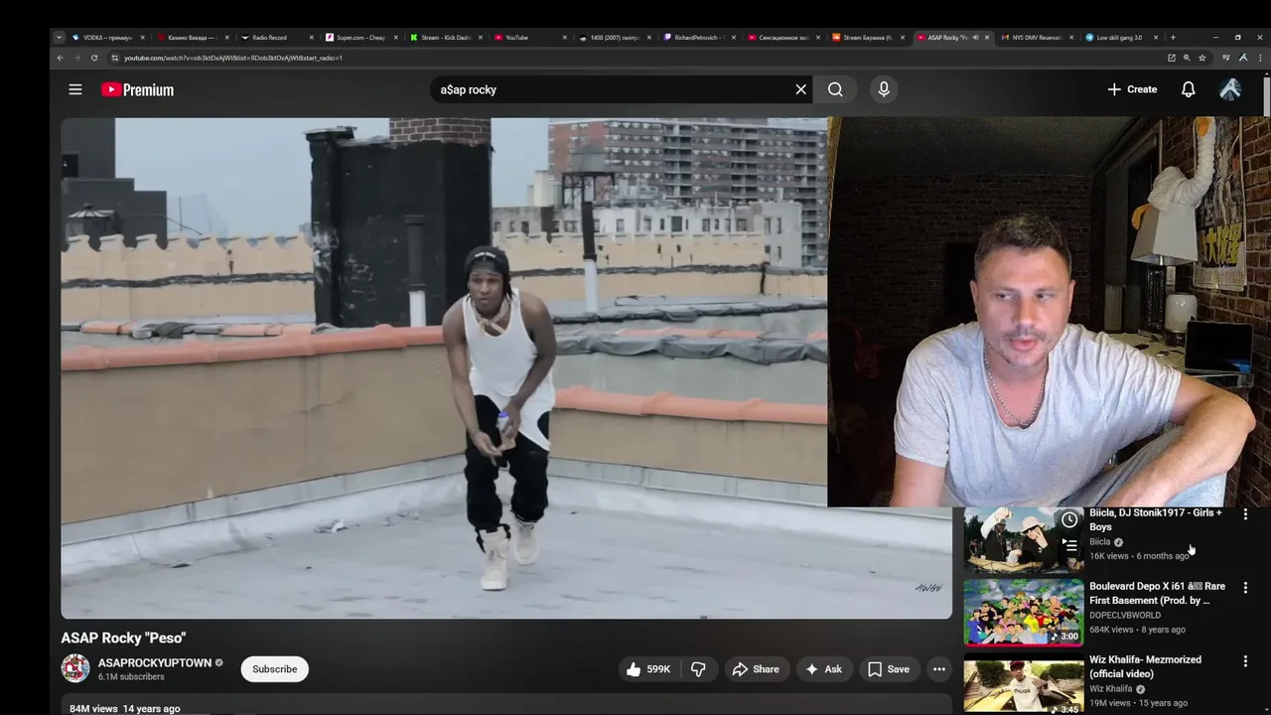1271x715 pixels.
Task: Open Boulevard Depo Rare First Basement thumbnail
Action: 1024,613
